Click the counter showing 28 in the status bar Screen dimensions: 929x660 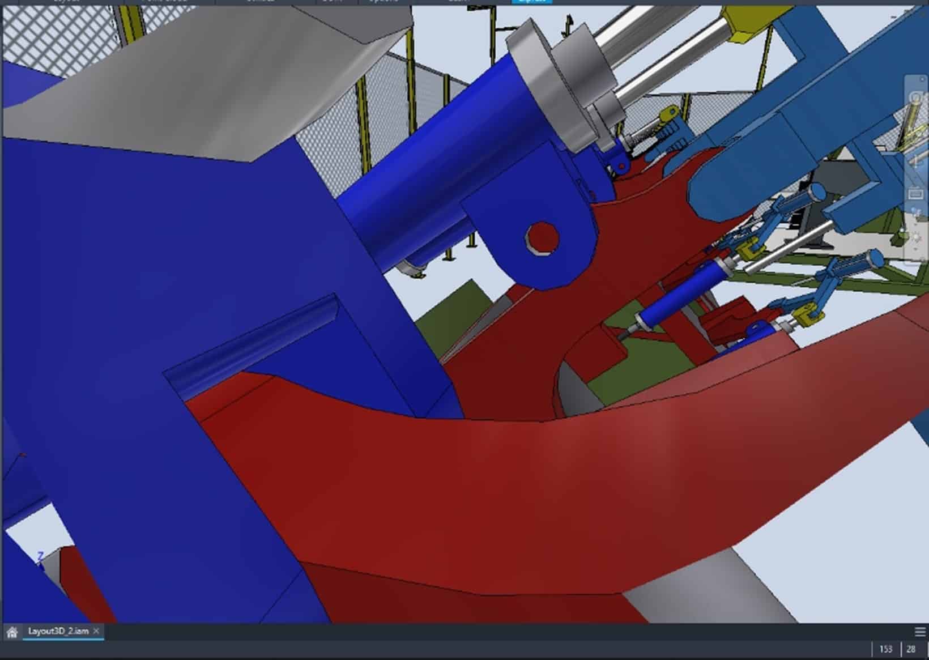[911, 648]
